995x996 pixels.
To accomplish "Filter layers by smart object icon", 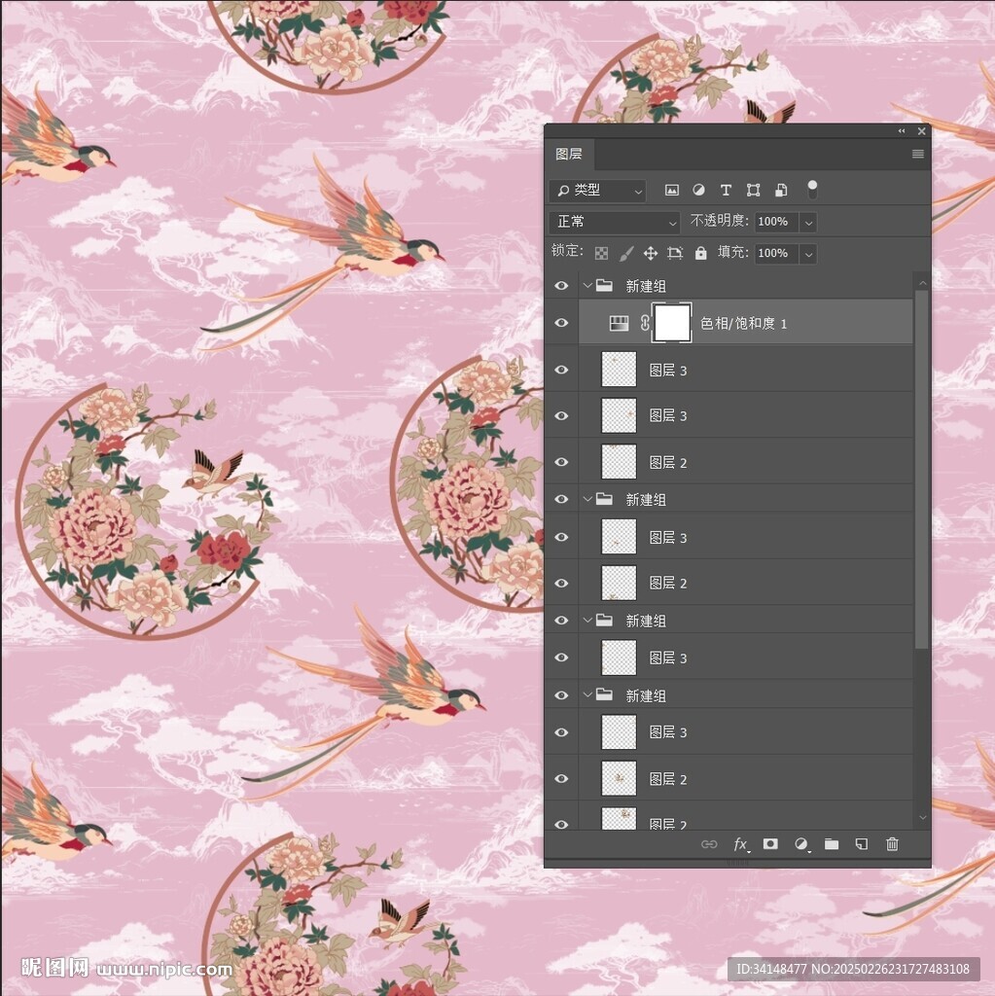I will pos(782,190).
